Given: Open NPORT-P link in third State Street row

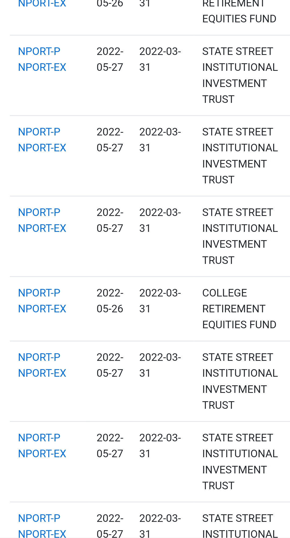Looking at the screenshot, I should pyautogui.click(x=39, y=212).
